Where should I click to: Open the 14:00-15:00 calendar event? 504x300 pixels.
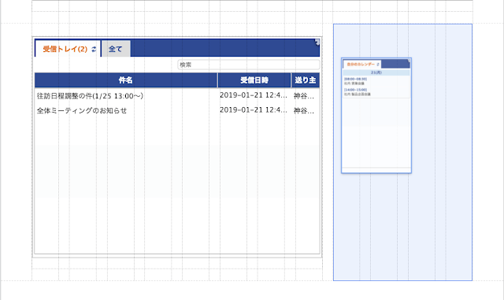358,92
